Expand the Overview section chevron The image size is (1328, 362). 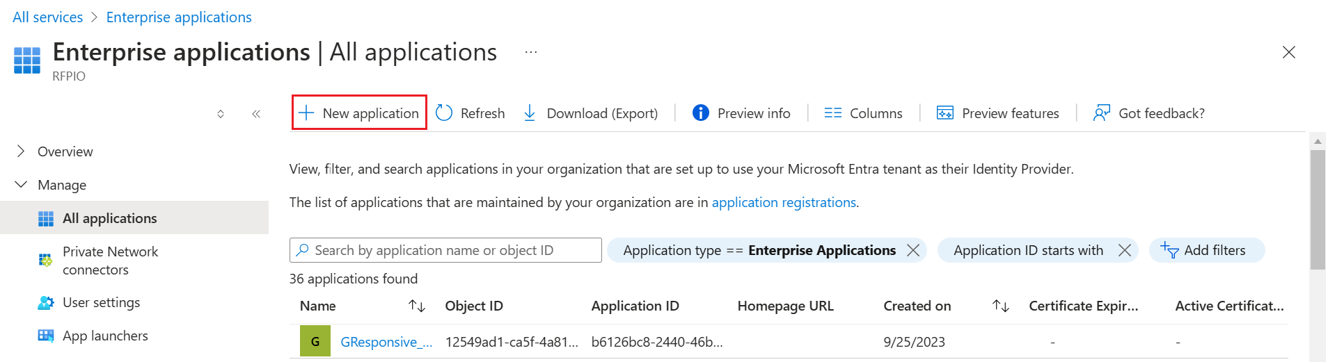[21, 151]
